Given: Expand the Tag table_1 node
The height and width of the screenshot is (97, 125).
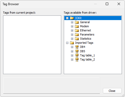Looking at the screenshot, I should pyautogui.click(x=72, y=55).
